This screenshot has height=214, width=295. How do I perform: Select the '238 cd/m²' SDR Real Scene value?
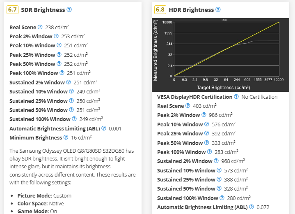57,27
